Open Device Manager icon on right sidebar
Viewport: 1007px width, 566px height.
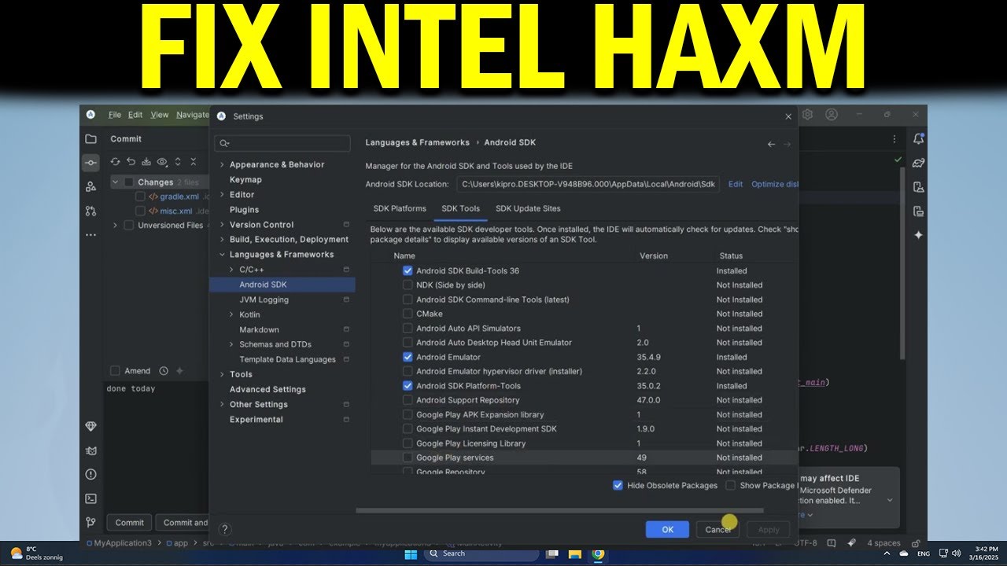point(918,187)
